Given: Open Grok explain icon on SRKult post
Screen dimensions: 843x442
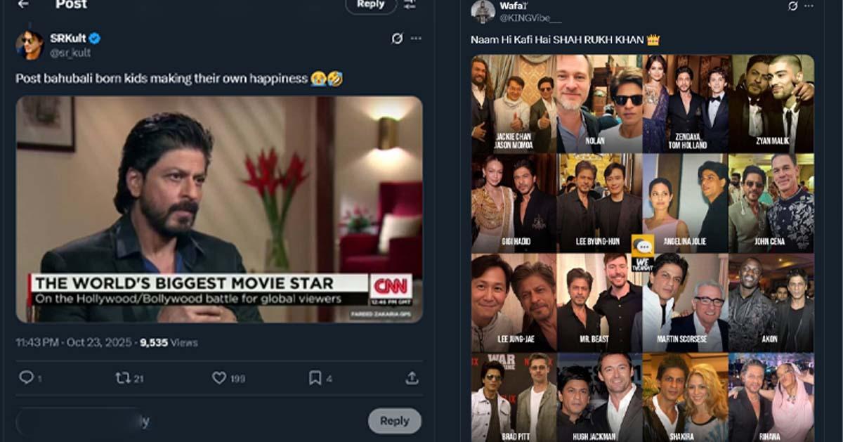Looking at the screenshot, I should point(397,39).
